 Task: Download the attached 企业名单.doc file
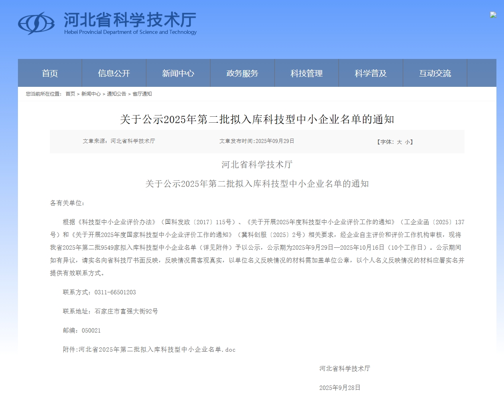pos(157,350)
